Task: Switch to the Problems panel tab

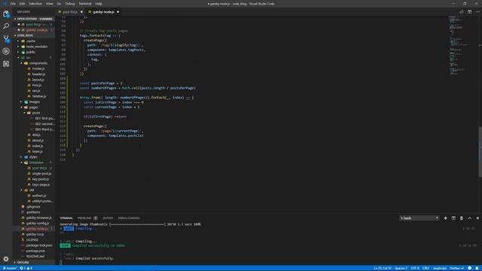Action: tap(84, 218)
